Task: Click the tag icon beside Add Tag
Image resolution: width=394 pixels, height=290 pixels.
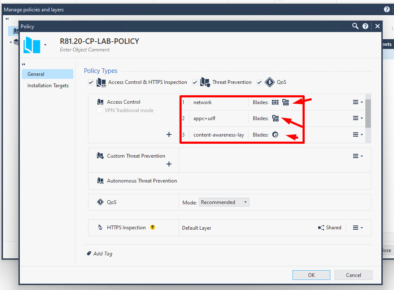Action: click(x=89, y=254)
